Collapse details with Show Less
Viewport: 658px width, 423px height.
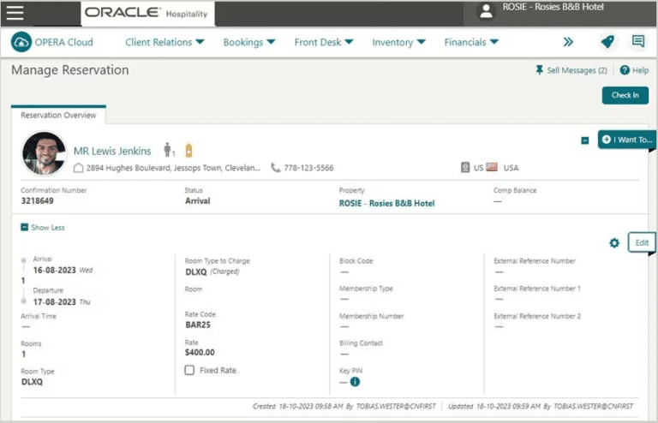(43, 227)
